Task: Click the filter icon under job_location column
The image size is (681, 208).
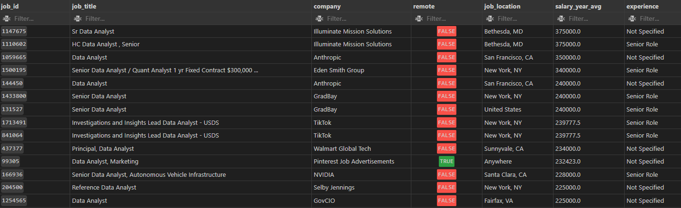Action: pyautogui.click(x=490, y=19)
